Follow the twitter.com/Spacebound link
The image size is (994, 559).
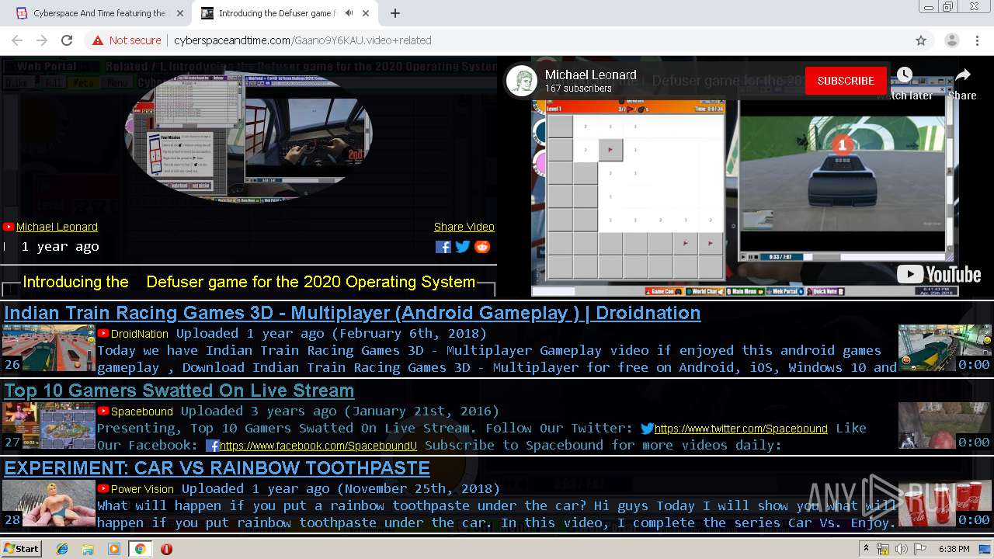(x=741, y=429)
